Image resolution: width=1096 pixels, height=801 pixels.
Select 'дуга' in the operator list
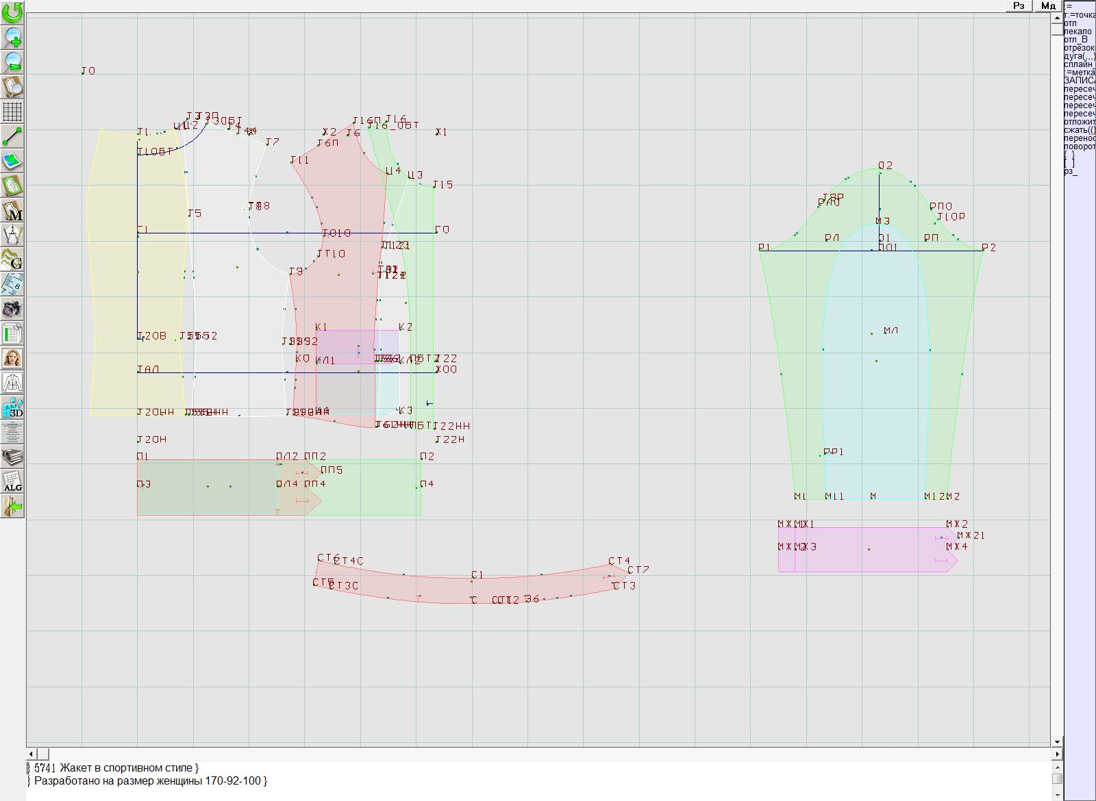pos(1078,56)
